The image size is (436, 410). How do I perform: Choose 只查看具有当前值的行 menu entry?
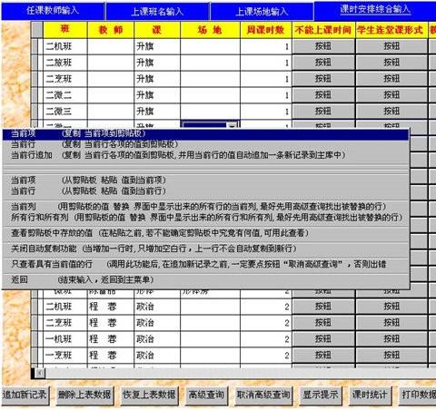pos(205,264)
